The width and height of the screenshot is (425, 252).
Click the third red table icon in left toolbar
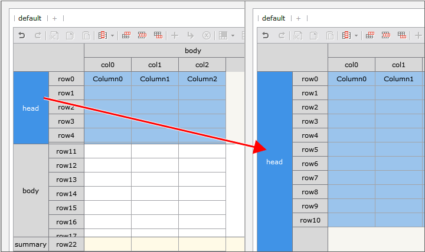158,35
